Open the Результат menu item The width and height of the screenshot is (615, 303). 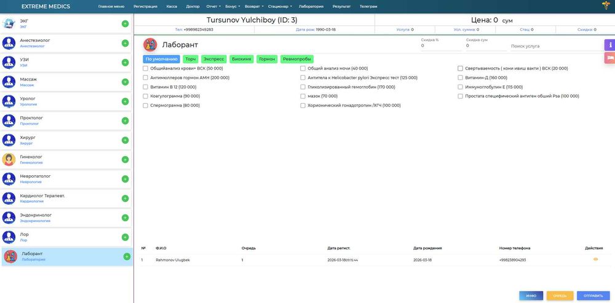[341, 7]
